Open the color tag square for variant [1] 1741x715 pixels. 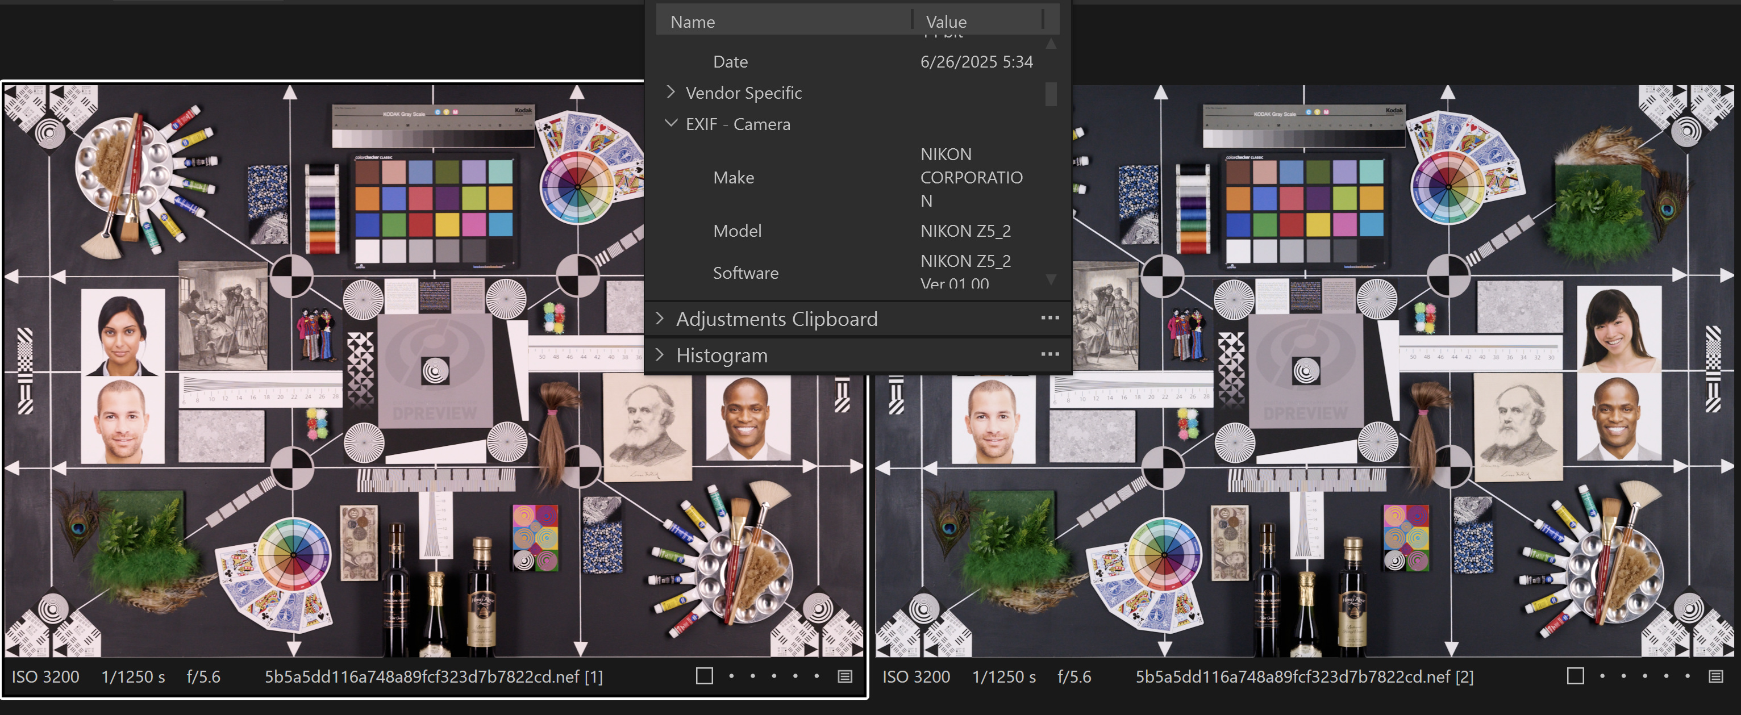(704, 676)
